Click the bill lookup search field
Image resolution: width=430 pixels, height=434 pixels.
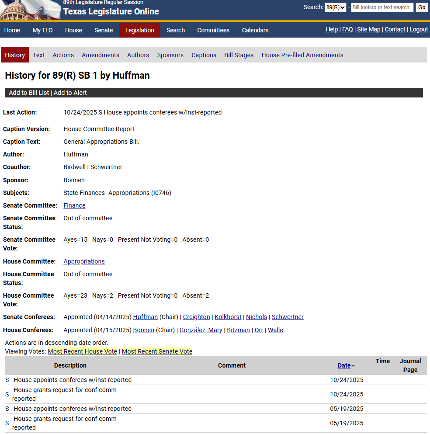(x=382, y=7)
